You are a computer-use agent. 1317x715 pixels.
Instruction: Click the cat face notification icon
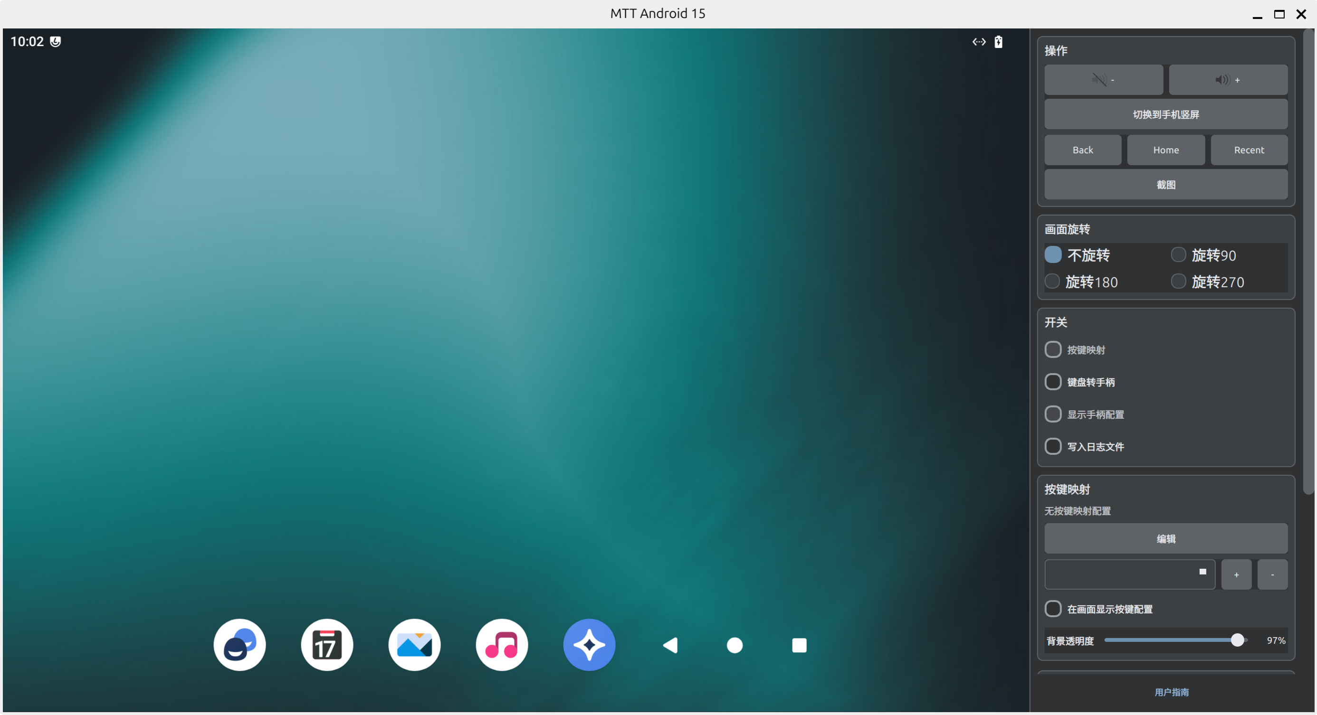[x=55, y=42]
